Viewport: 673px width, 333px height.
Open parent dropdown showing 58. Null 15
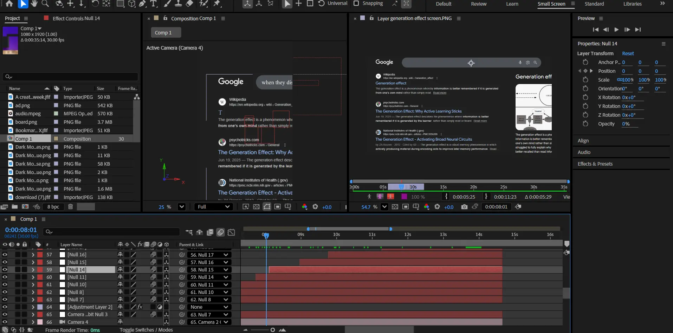(209, 270)
